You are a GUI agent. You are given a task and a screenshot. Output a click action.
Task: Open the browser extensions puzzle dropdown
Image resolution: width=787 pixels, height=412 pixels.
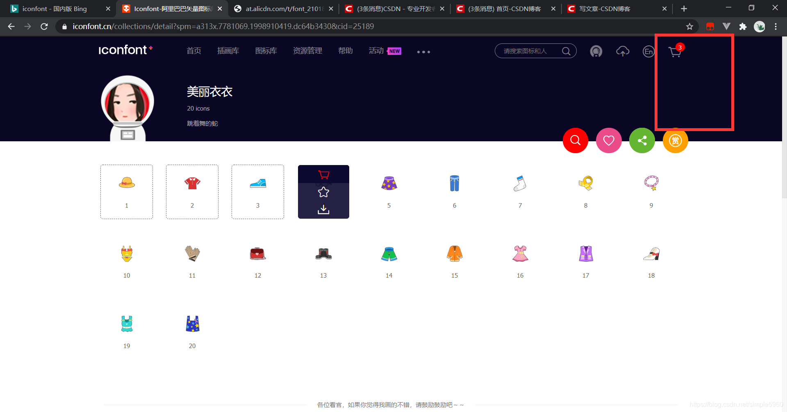pyautogui.click(x=743, y=26)
